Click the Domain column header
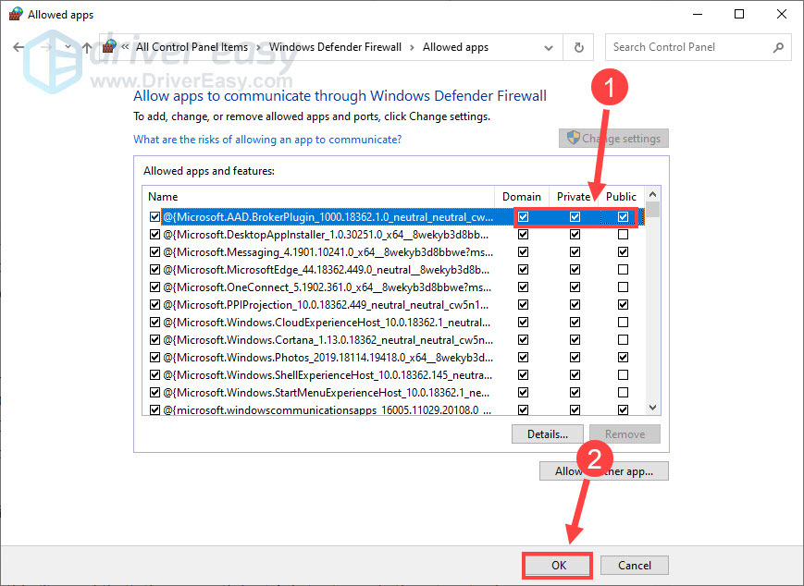Viewport: 804px width, 586px height. point(522,197)
